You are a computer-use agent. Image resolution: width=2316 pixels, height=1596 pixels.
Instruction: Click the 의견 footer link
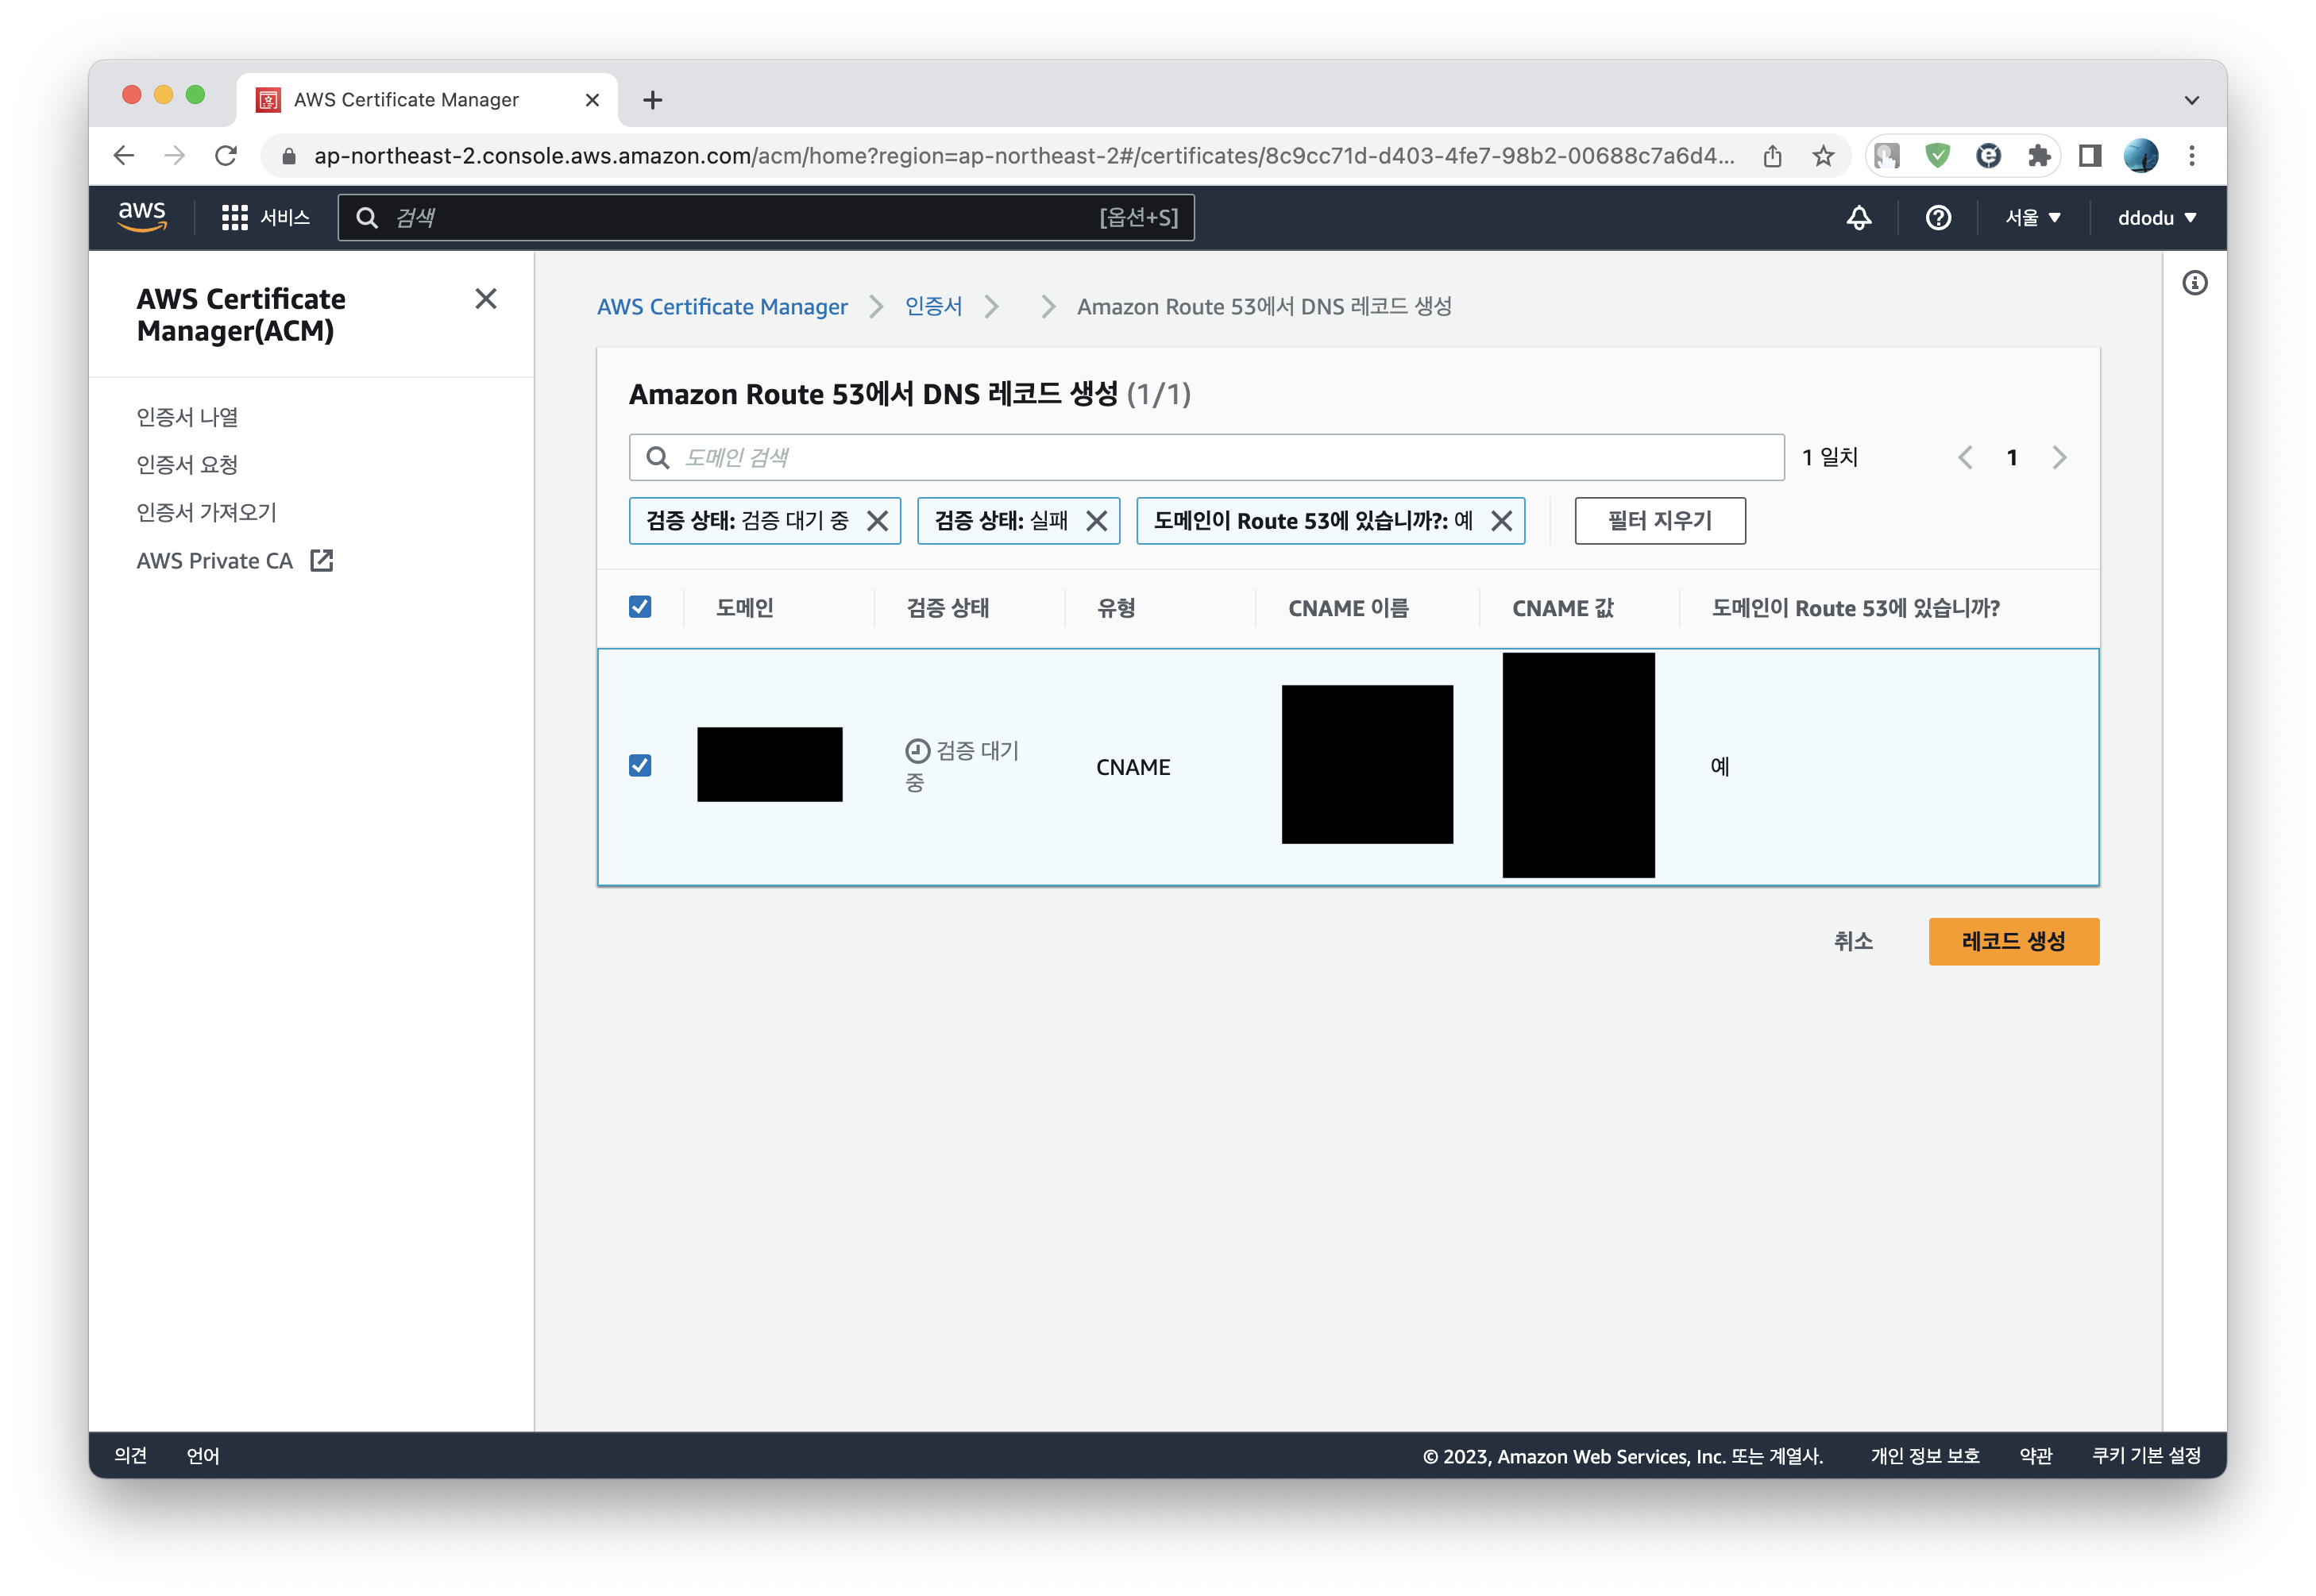[x=130, y=1455]
